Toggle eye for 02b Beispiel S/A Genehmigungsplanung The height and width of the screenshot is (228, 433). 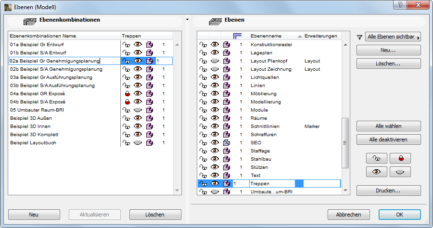coord(138,69)
